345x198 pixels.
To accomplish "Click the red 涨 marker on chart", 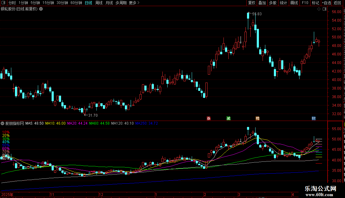I will tap(209, 118).
